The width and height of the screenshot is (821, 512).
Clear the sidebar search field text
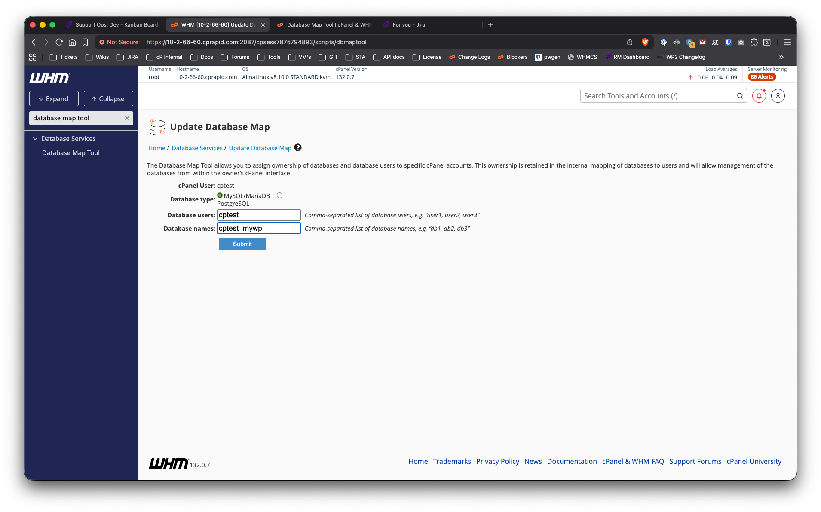127,118
